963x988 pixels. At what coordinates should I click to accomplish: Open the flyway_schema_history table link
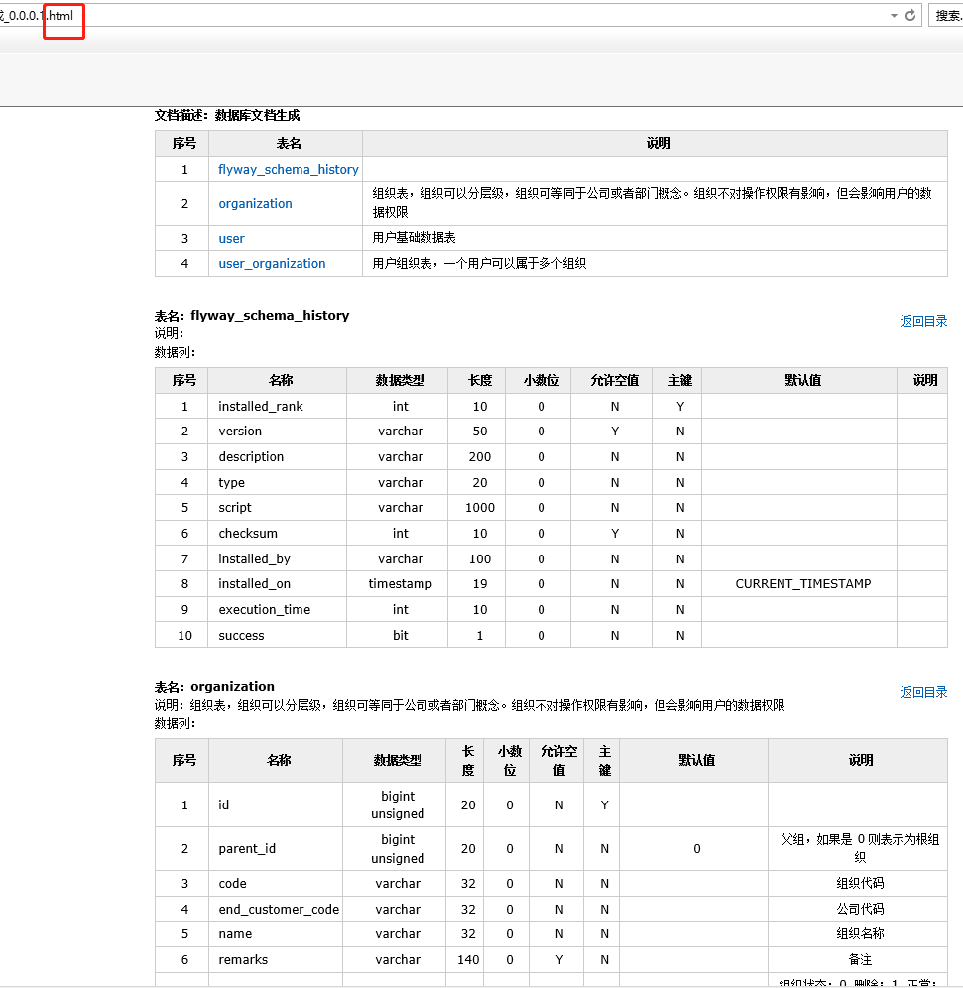(x=288, y=169)
